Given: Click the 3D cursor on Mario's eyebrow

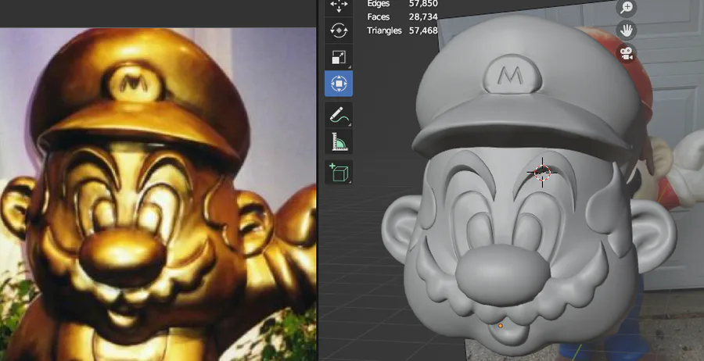Looking at the screenshot, I should coord(542,172).
